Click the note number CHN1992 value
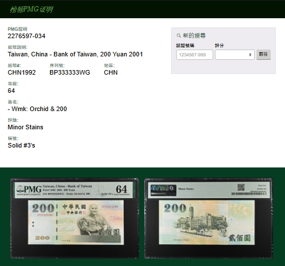Viewport: 285px width, 266px height. click(x=22, y=72)
